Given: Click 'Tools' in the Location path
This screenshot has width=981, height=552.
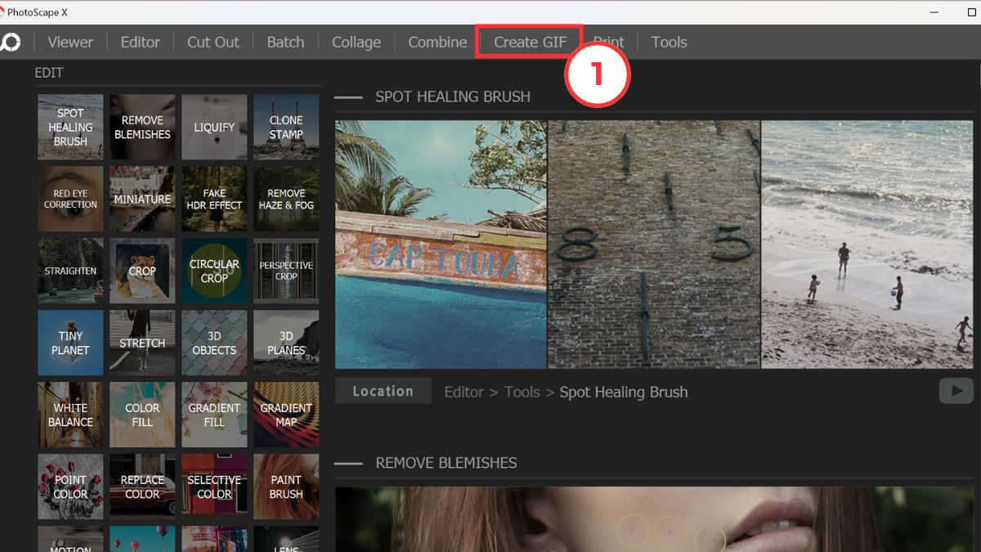Looking at the screenshot, I should click(x=522, y=392).
